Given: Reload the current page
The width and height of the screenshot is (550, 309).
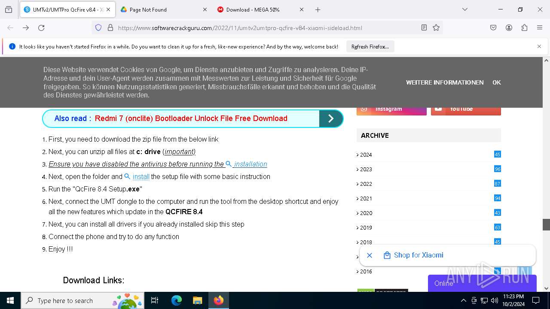Looking at the screenshot, I should pyautogui.click(x=41, y=27).
